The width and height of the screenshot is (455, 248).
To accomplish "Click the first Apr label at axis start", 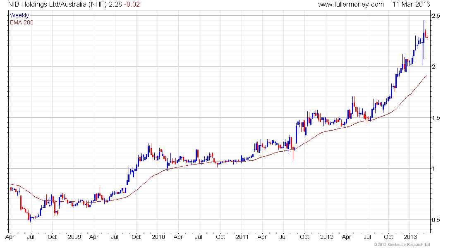I will point(10,237).
